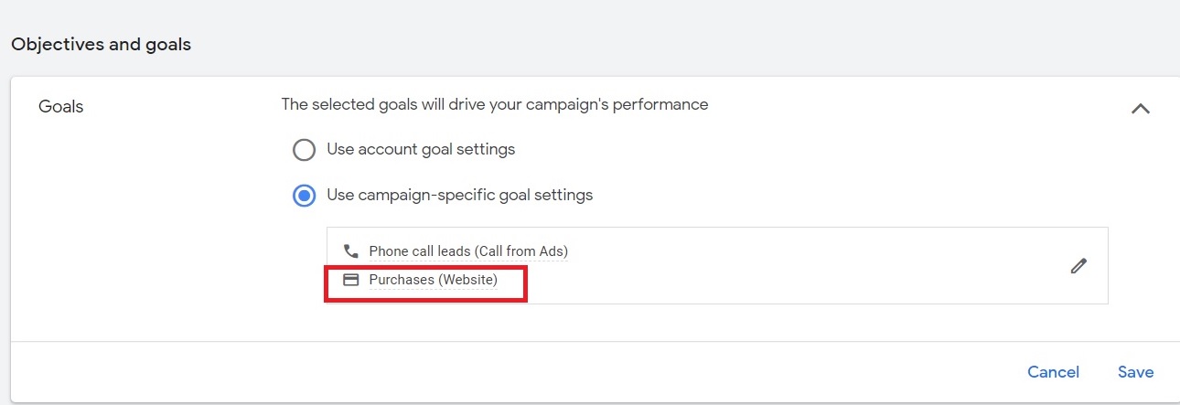Click the blank footer area left of Cancel

point(512,372)
